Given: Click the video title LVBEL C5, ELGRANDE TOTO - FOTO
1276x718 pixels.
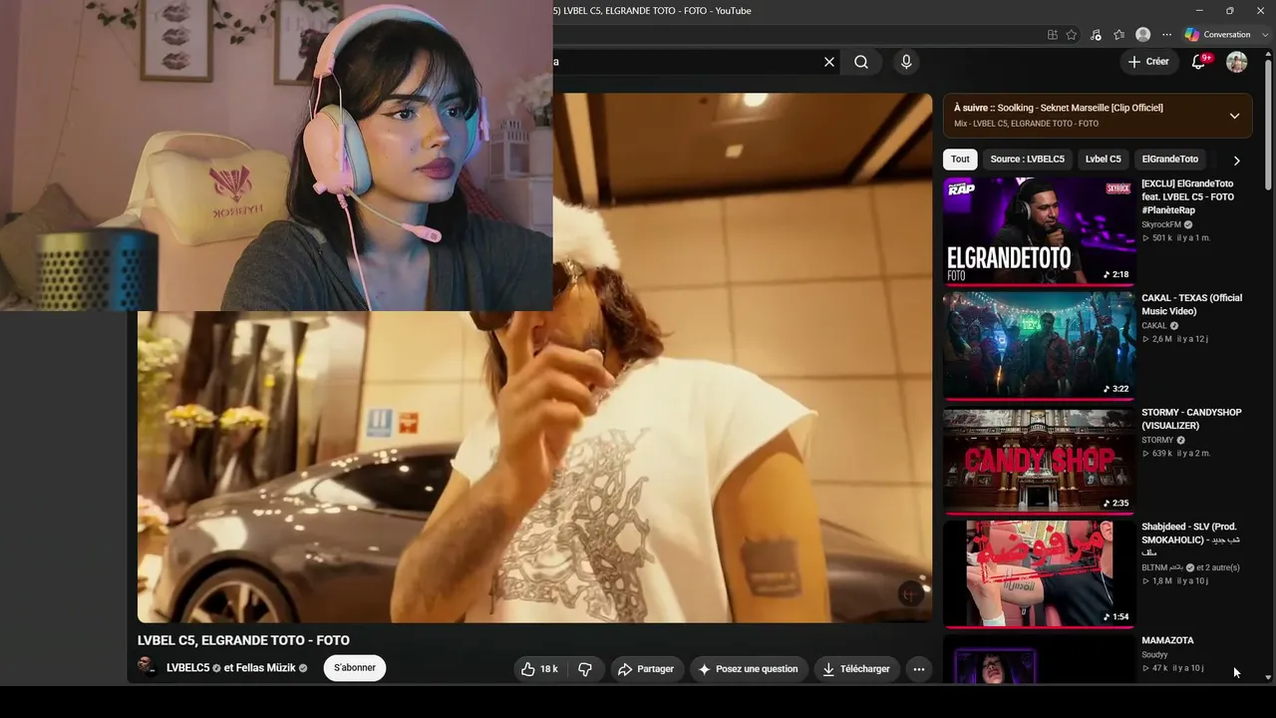Looking at the screenshot, I should pos(243,640).
